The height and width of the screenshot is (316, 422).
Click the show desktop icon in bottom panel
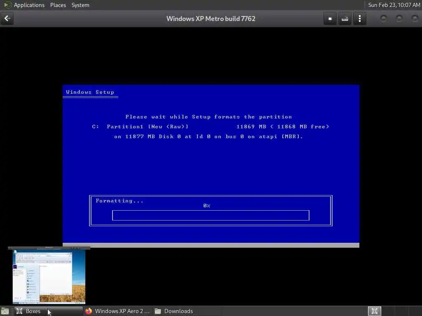[5, 311]
